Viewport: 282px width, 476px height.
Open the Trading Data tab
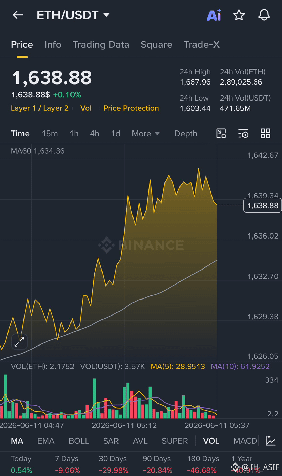point(101,45)
